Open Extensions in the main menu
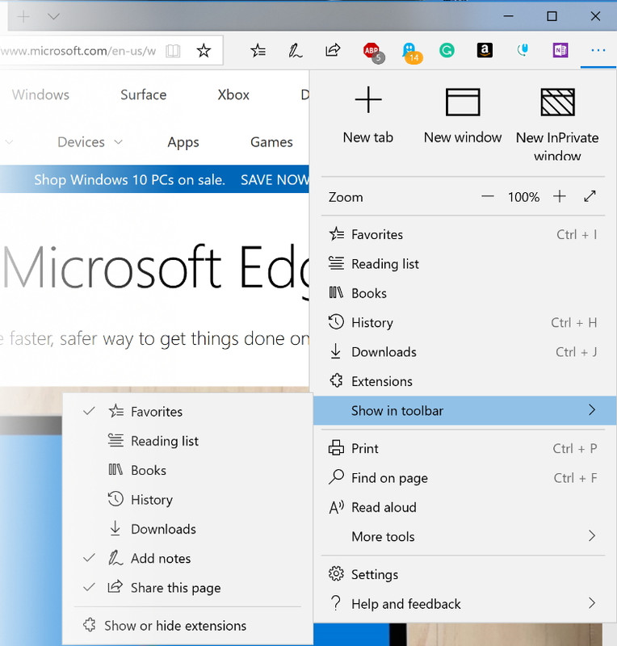The image size is (617, 646). pos(463,381)
